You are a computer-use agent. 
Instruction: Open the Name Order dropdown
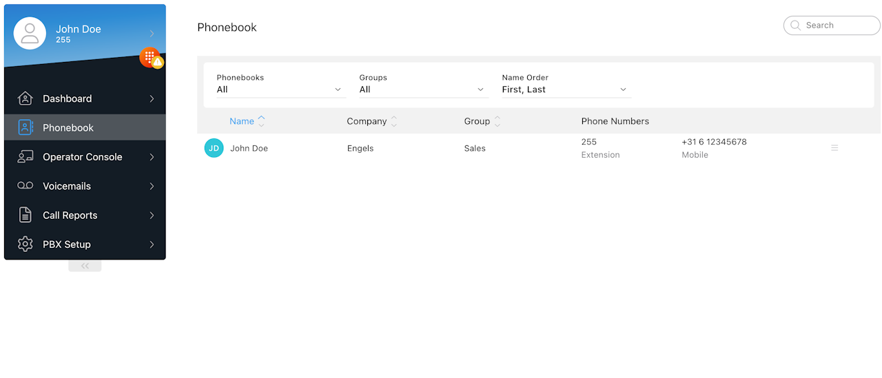pyautogui.click(x=565, y=90)
